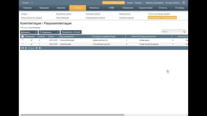Check the box for document number 2

[x=22, y=40]
